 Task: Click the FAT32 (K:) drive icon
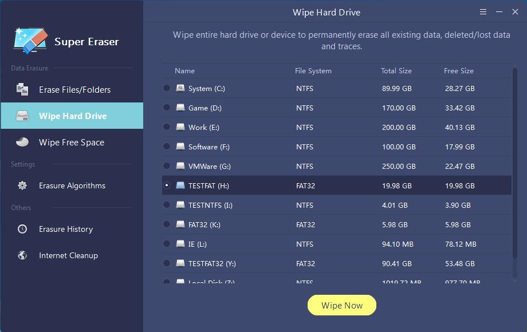point(180,224)
